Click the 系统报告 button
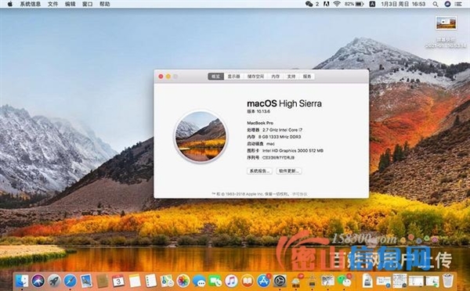Viewport: 470px width, 291px height. 259,171
